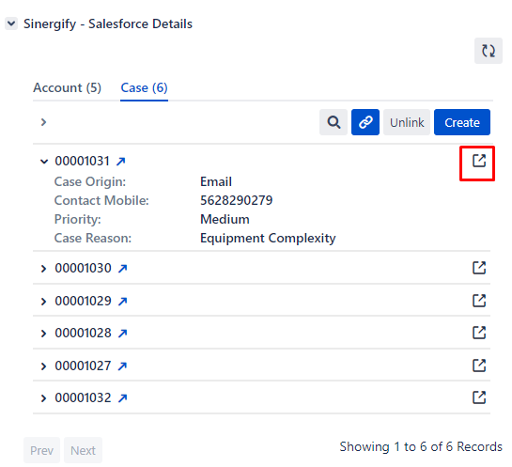Click the Unlink button
Image resolution: width=512 pixels, height=467 pixels.
[407, 122]
